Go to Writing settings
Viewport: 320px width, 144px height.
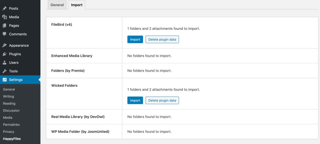click(x=8, y=96)
